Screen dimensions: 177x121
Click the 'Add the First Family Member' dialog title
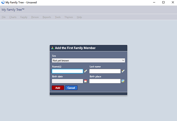(x=75, y=48)
